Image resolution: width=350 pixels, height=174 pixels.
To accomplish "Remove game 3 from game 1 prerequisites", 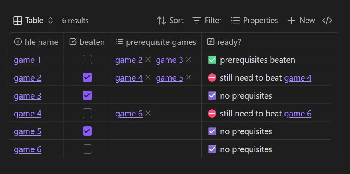I will pos(188,60).
